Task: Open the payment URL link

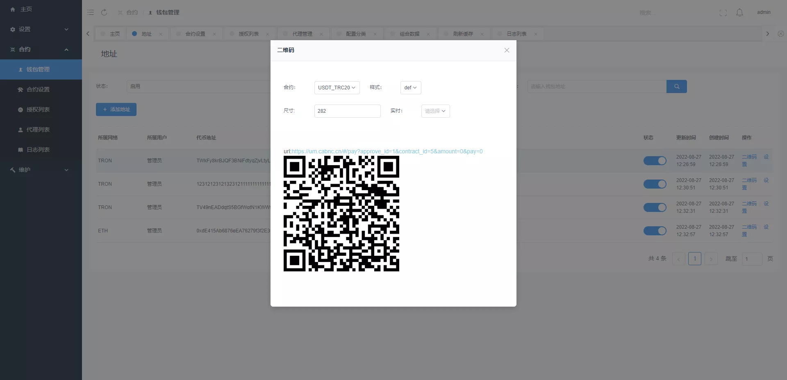Action: tap(387, 151)
